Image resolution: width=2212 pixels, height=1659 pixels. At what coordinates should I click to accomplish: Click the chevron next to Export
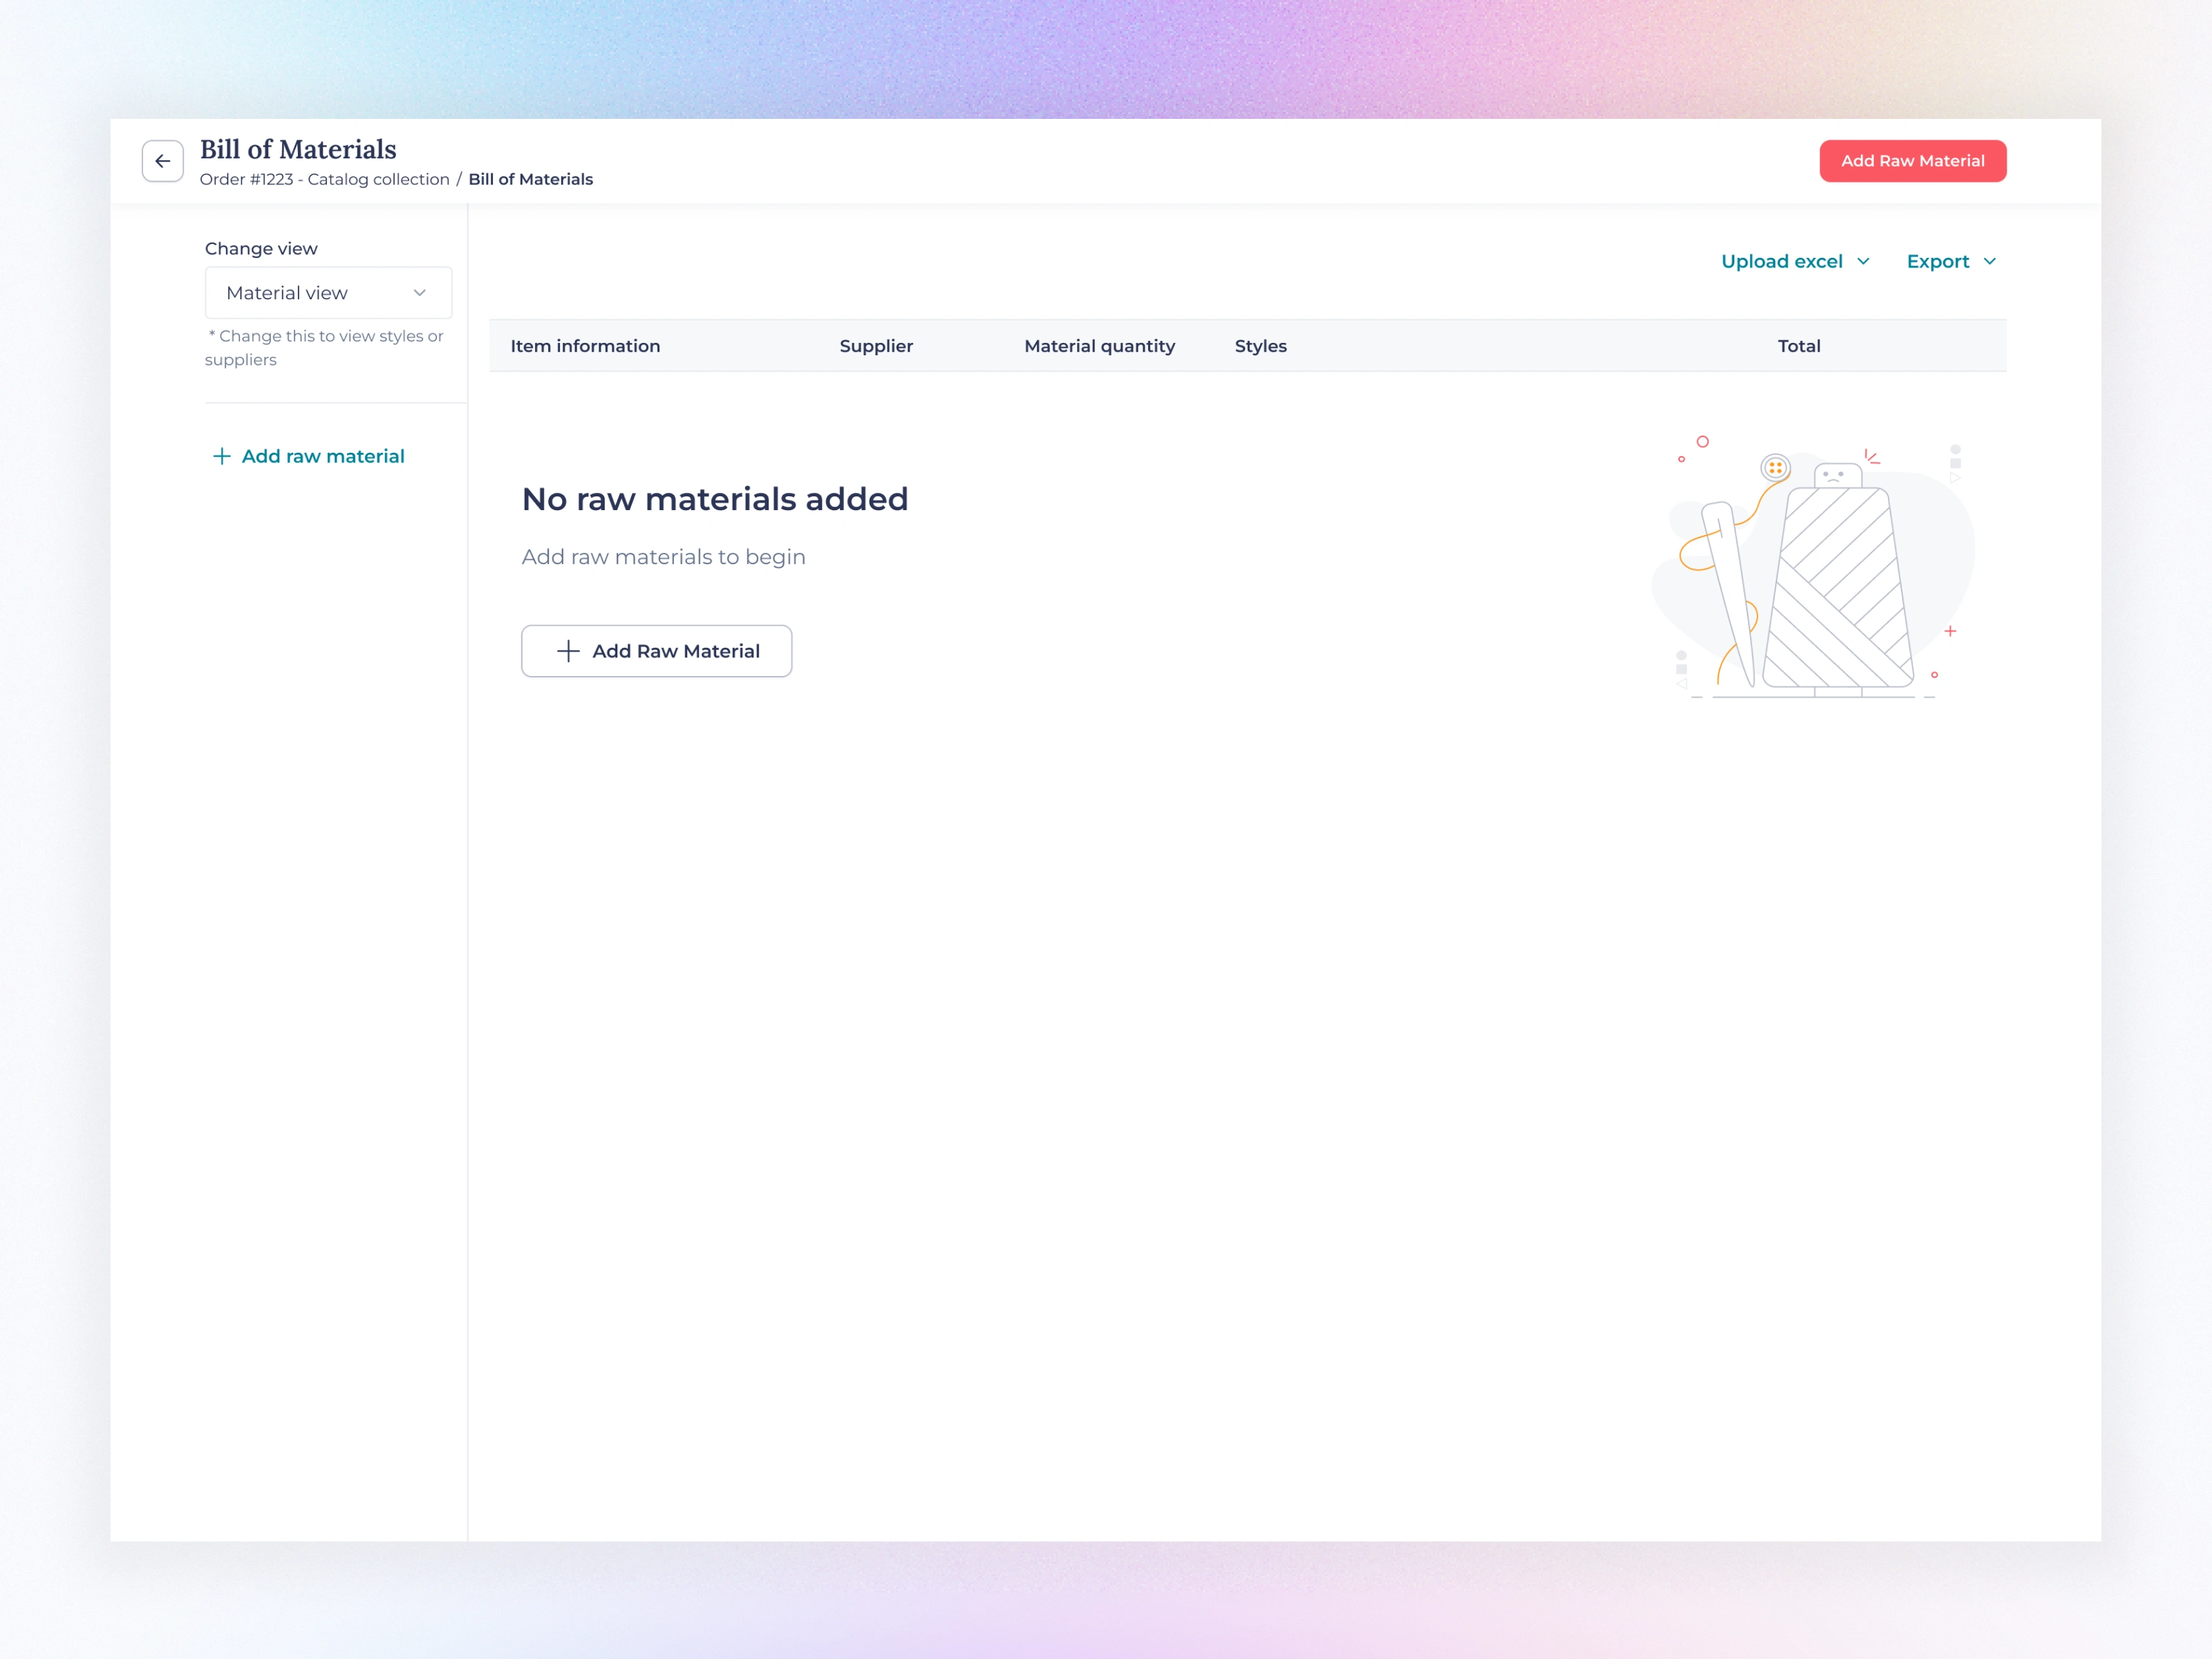(x=1989, y=262)
